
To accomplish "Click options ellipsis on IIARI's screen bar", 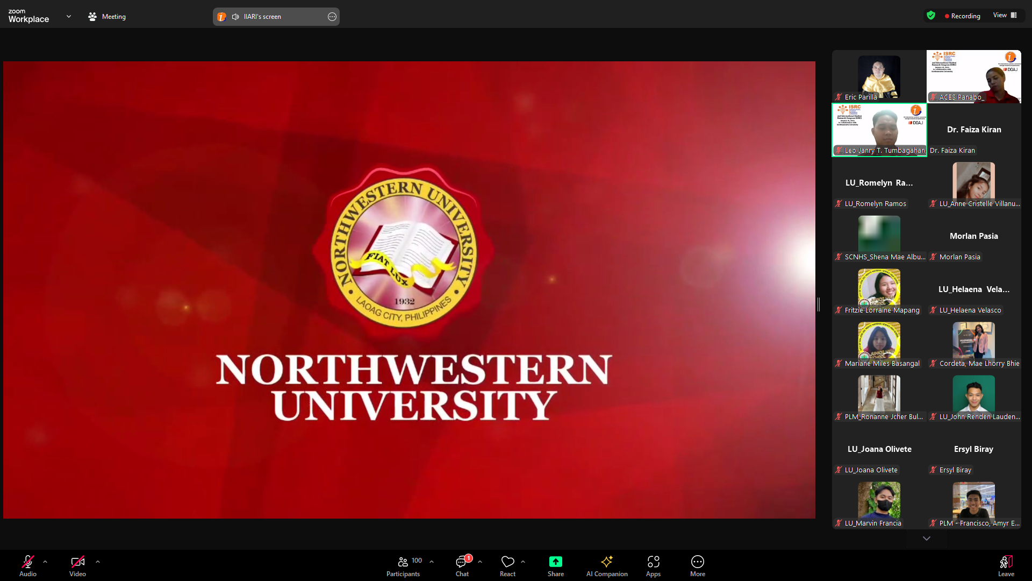I will coord(332,17).
